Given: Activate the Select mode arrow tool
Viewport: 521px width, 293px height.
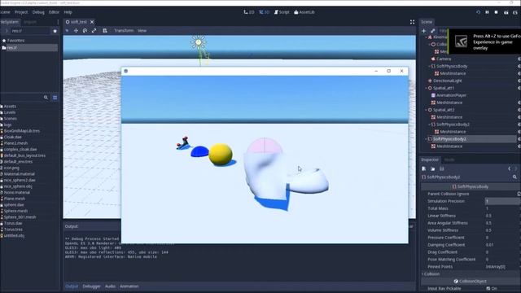Looking at the screenshot, I should pos(67,31).
